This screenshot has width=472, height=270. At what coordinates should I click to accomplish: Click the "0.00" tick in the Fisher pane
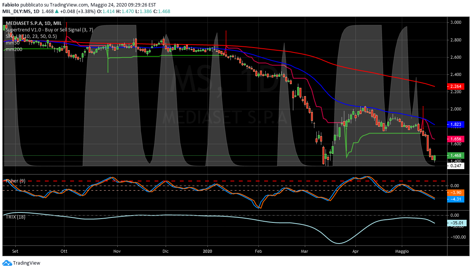[455, 186]
